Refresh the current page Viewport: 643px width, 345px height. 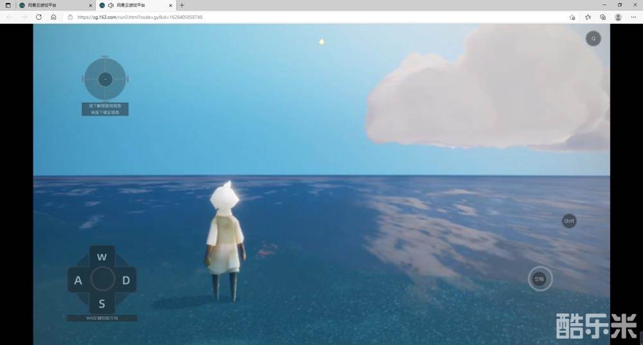39,17
